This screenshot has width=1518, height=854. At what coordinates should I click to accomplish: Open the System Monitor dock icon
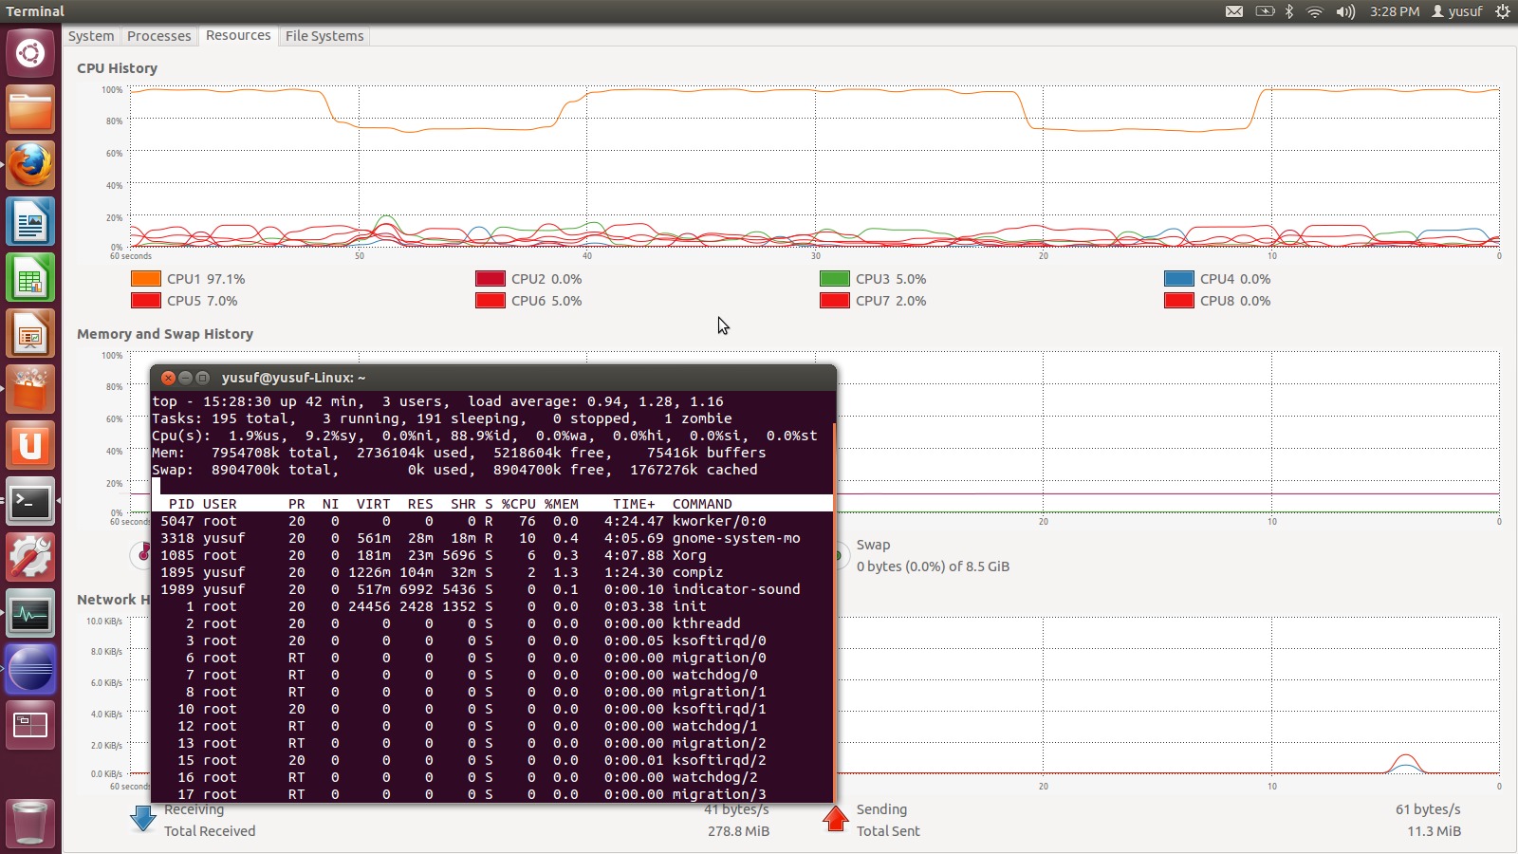(x=29, y=613)
